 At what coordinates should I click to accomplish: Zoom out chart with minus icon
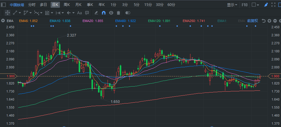pos(275,21)
